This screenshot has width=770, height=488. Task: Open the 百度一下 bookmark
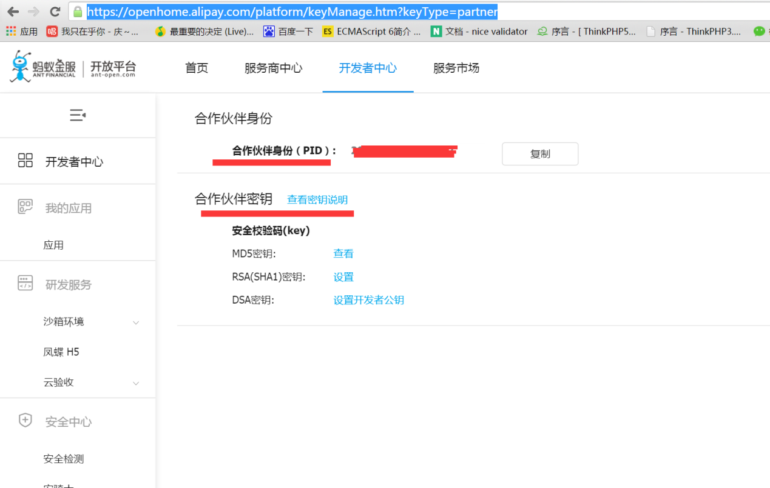(x=288, y=32)
